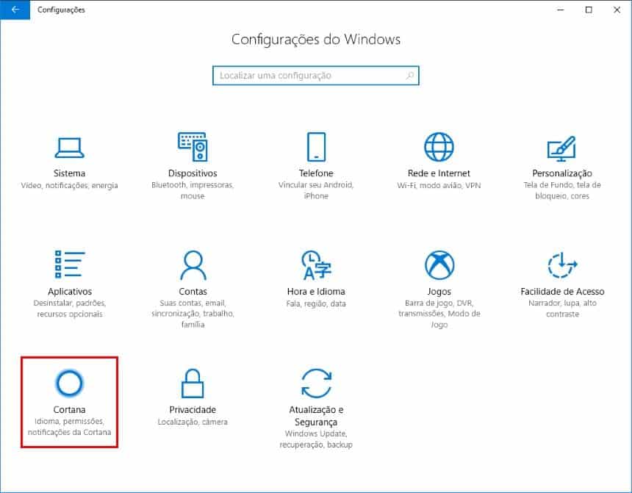Open Hora e Idioma icon
632x493 pixels.
316,265
